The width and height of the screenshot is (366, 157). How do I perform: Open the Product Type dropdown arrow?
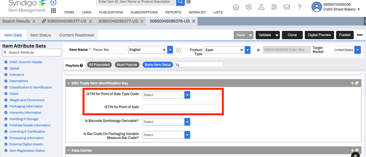click(248, 50)
